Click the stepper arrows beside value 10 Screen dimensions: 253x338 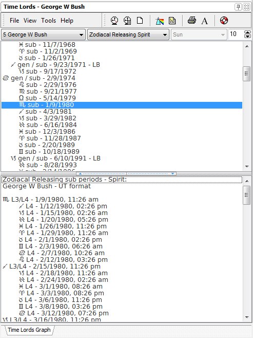(x=247, y=34)
